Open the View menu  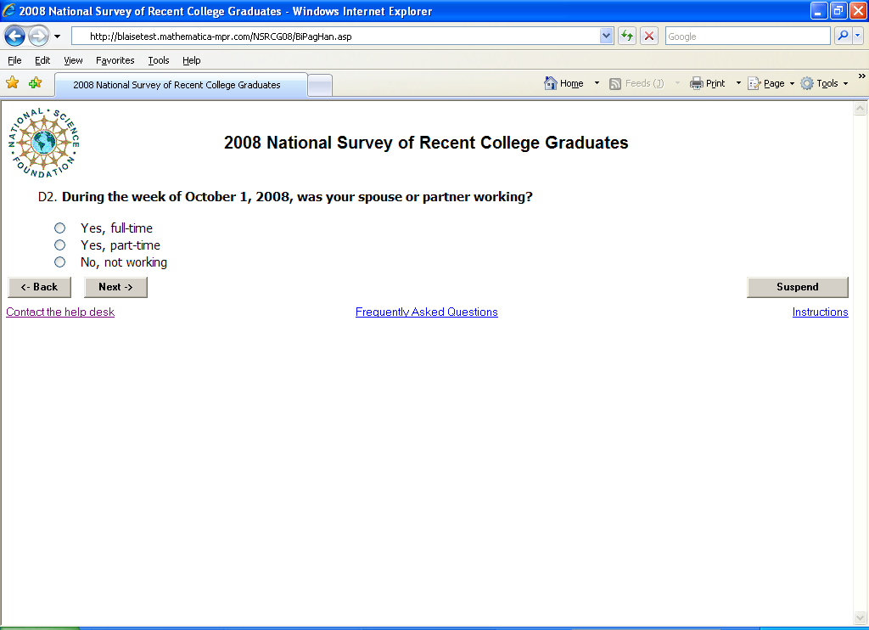coord(73,60)
